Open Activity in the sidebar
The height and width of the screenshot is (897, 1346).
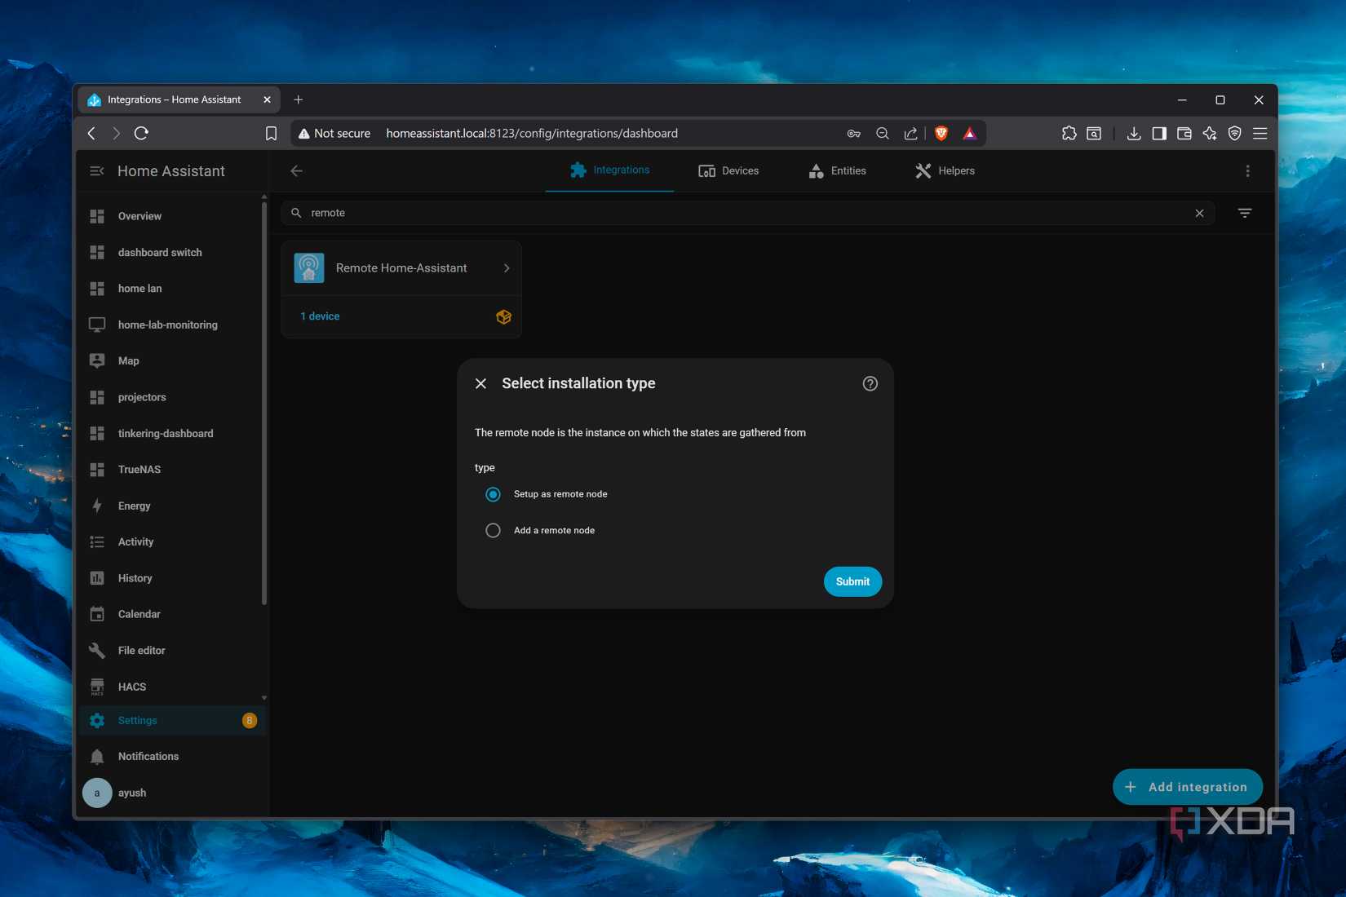[x=172, y=541]
